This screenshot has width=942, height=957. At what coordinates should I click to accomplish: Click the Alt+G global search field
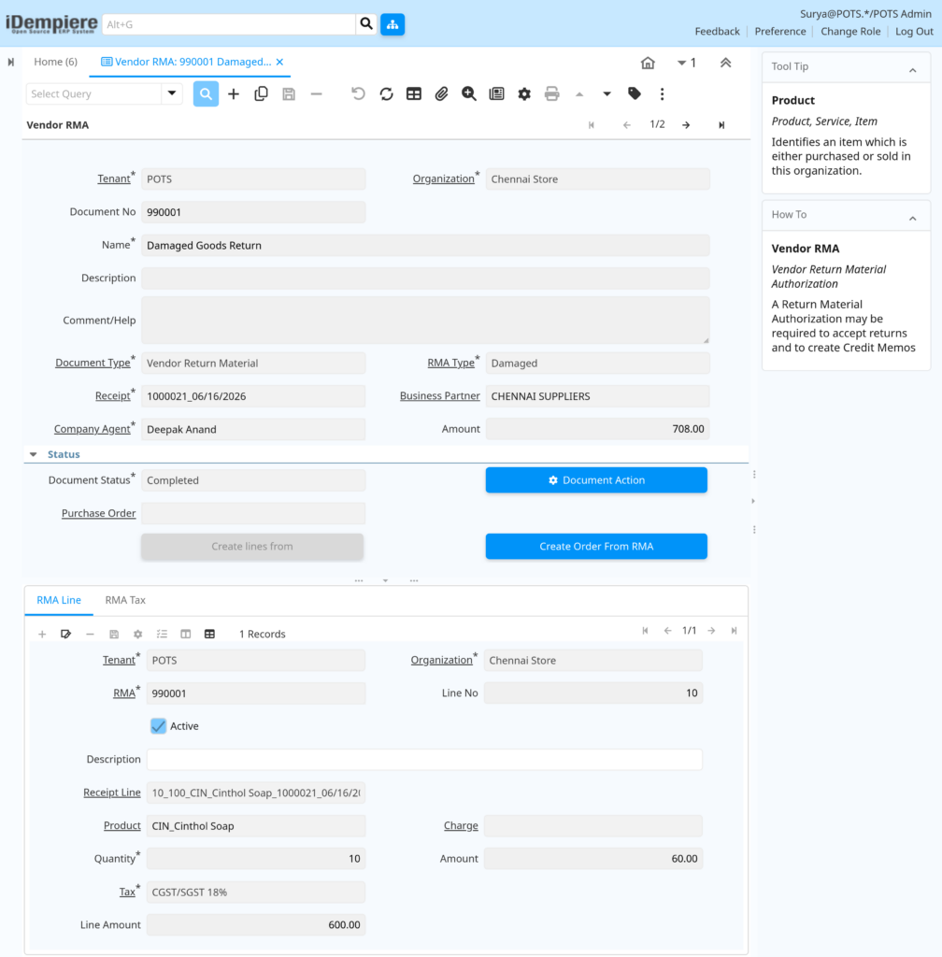(x=229, y=24)
